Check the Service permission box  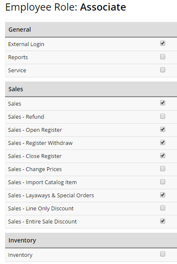[x=163, y=70]
